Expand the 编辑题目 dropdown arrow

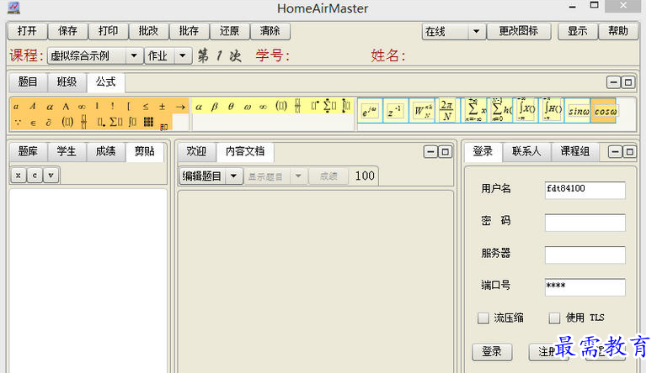click(234, 176)
